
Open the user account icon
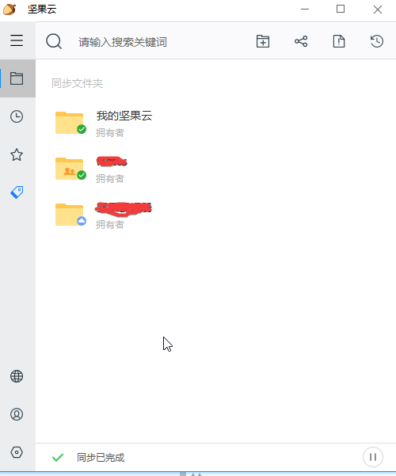[x=17, y=414]
